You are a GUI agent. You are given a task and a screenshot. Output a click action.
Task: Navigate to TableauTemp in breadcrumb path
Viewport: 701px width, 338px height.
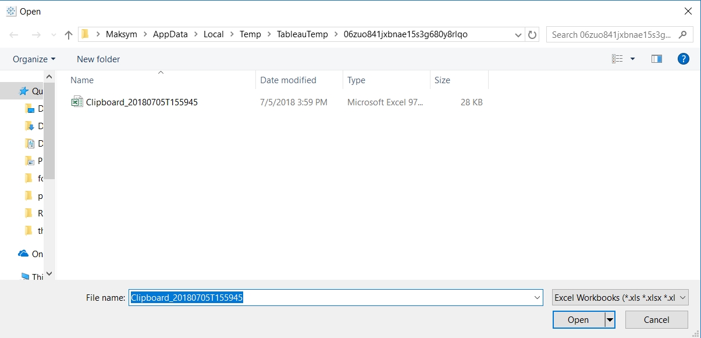point(302,34)
